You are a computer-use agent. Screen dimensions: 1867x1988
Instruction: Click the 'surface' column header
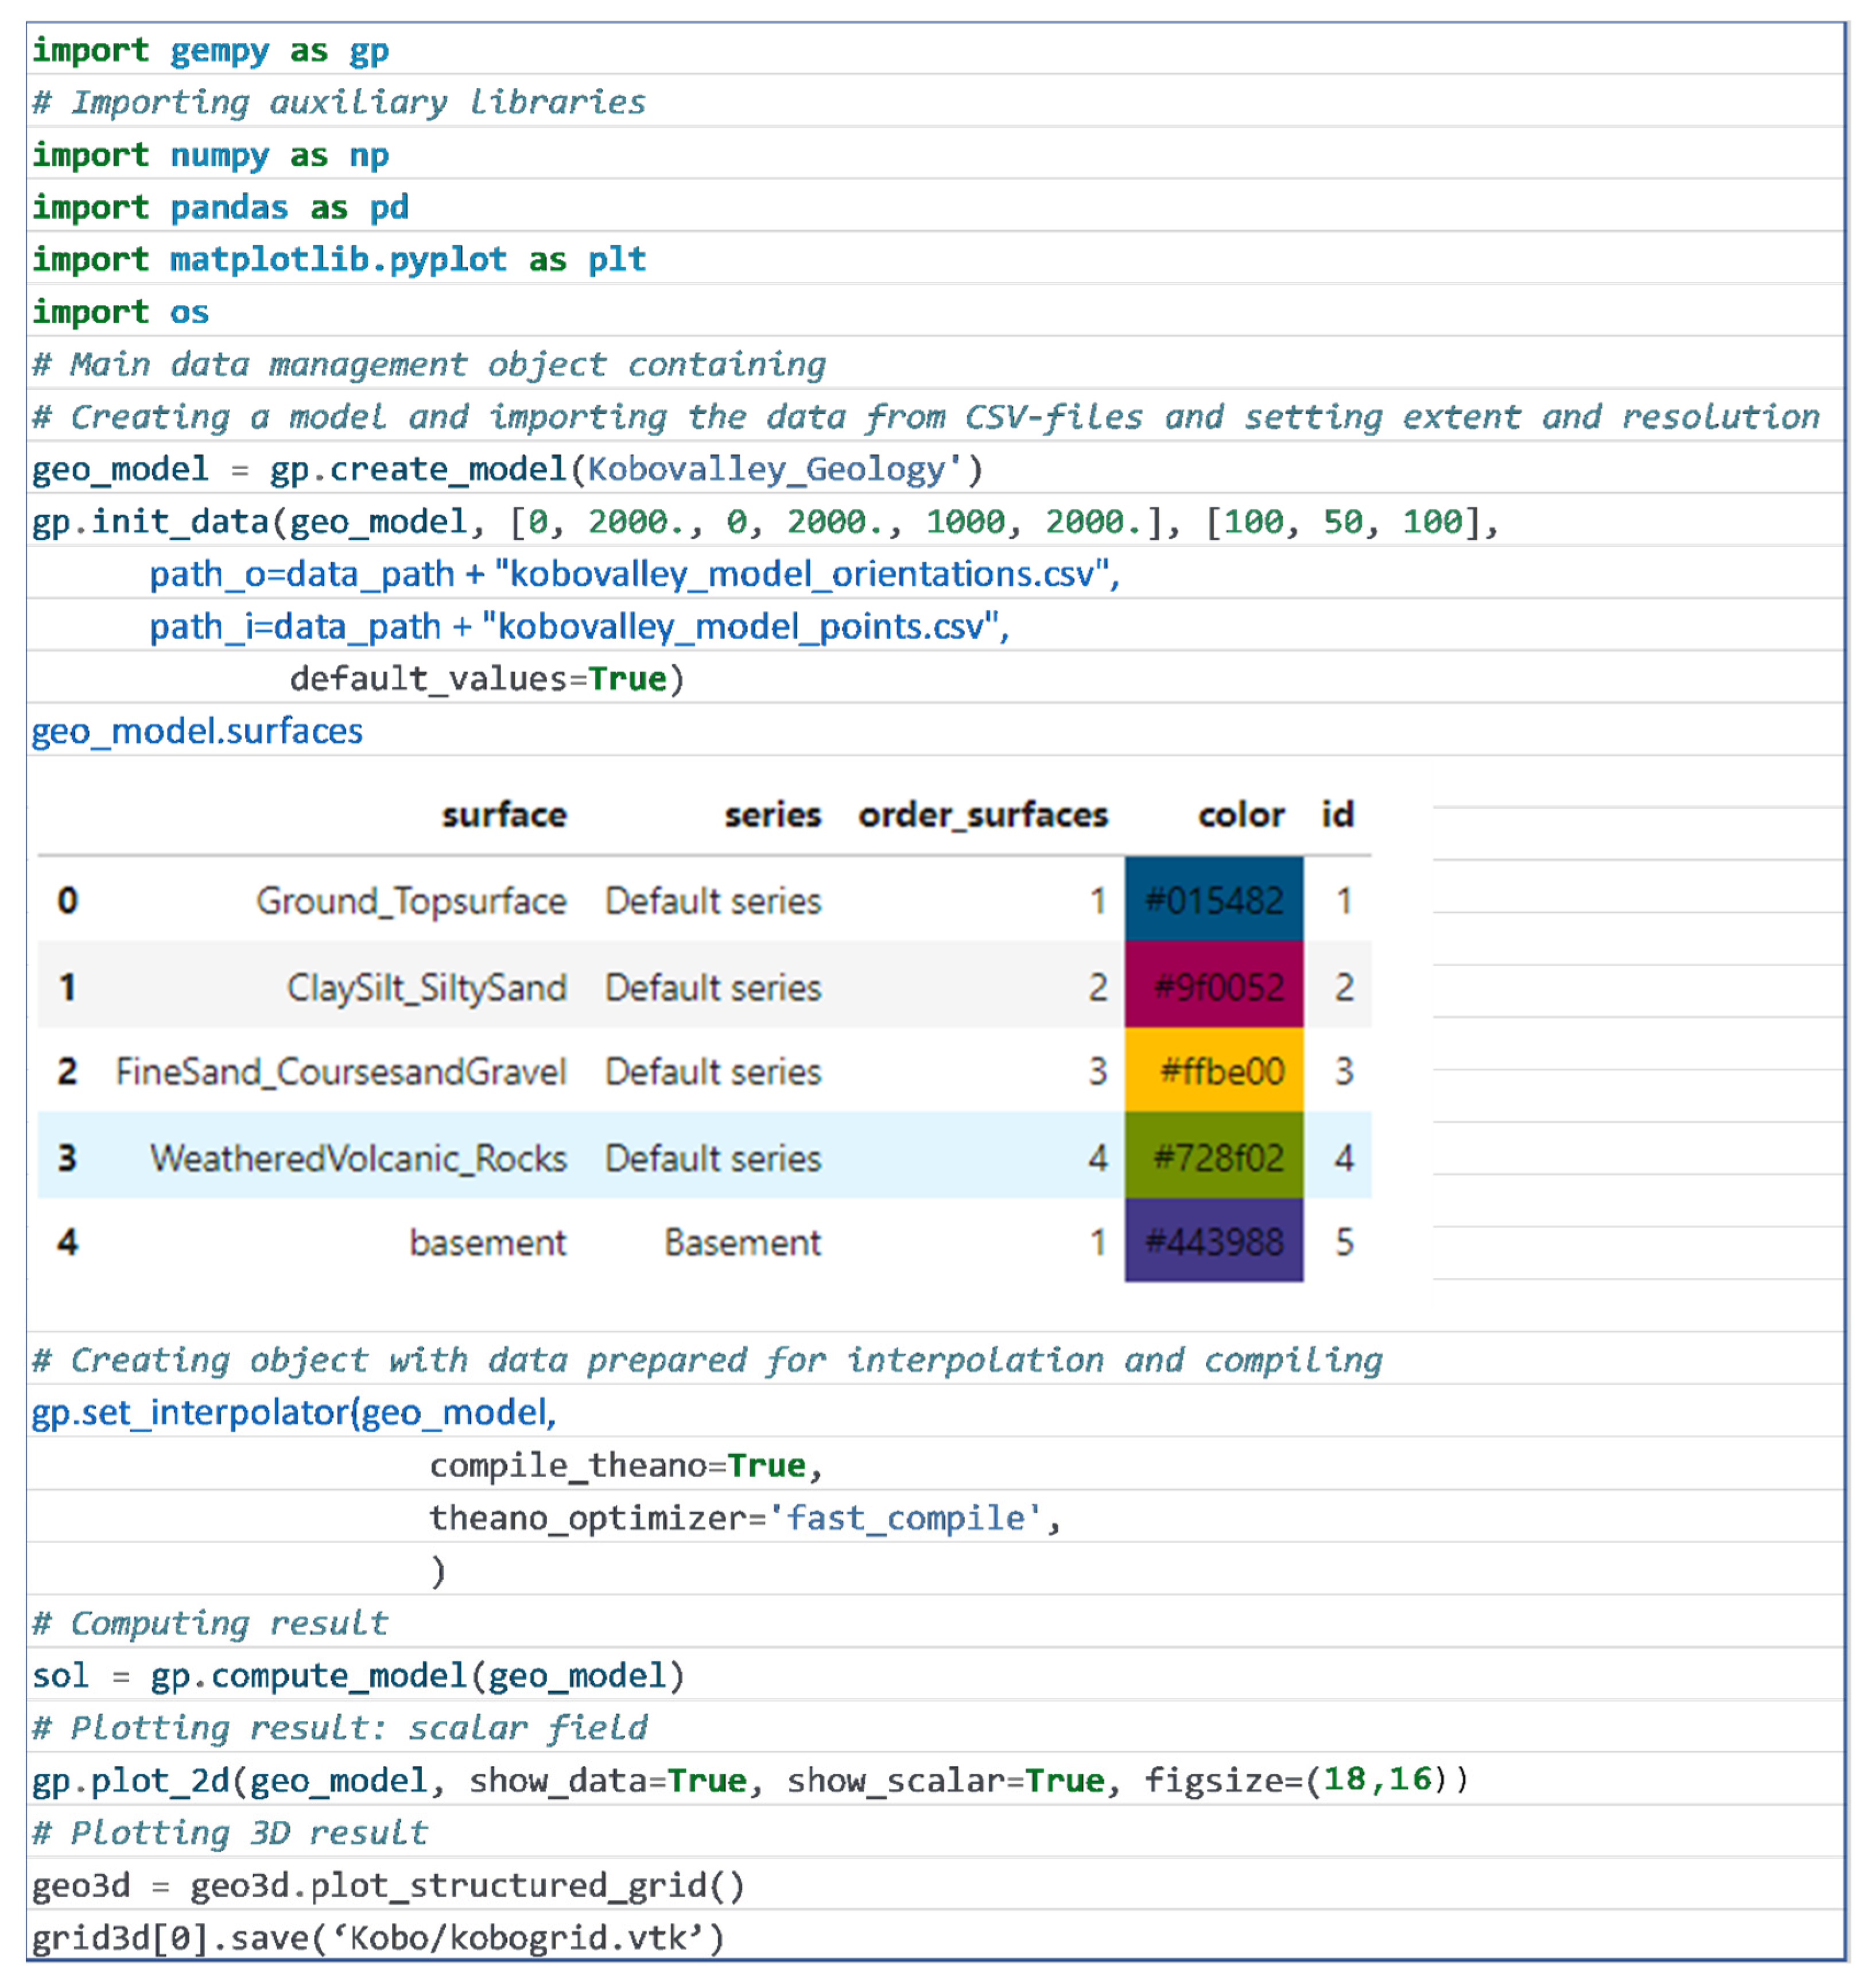(504, 814)
